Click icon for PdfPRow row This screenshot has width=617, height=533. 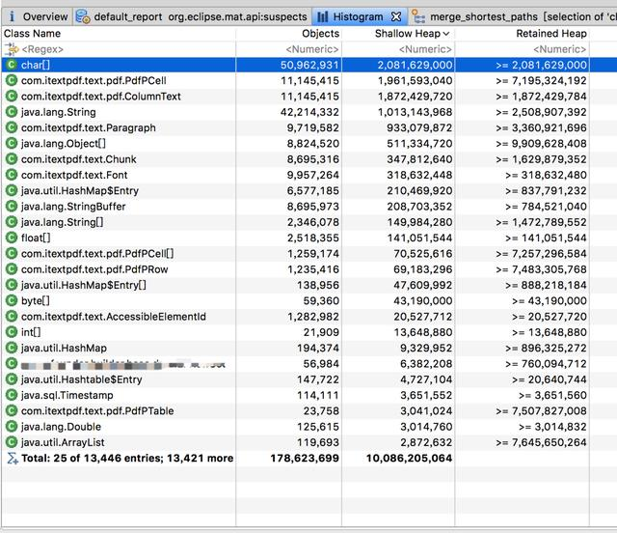coord(12,269)
